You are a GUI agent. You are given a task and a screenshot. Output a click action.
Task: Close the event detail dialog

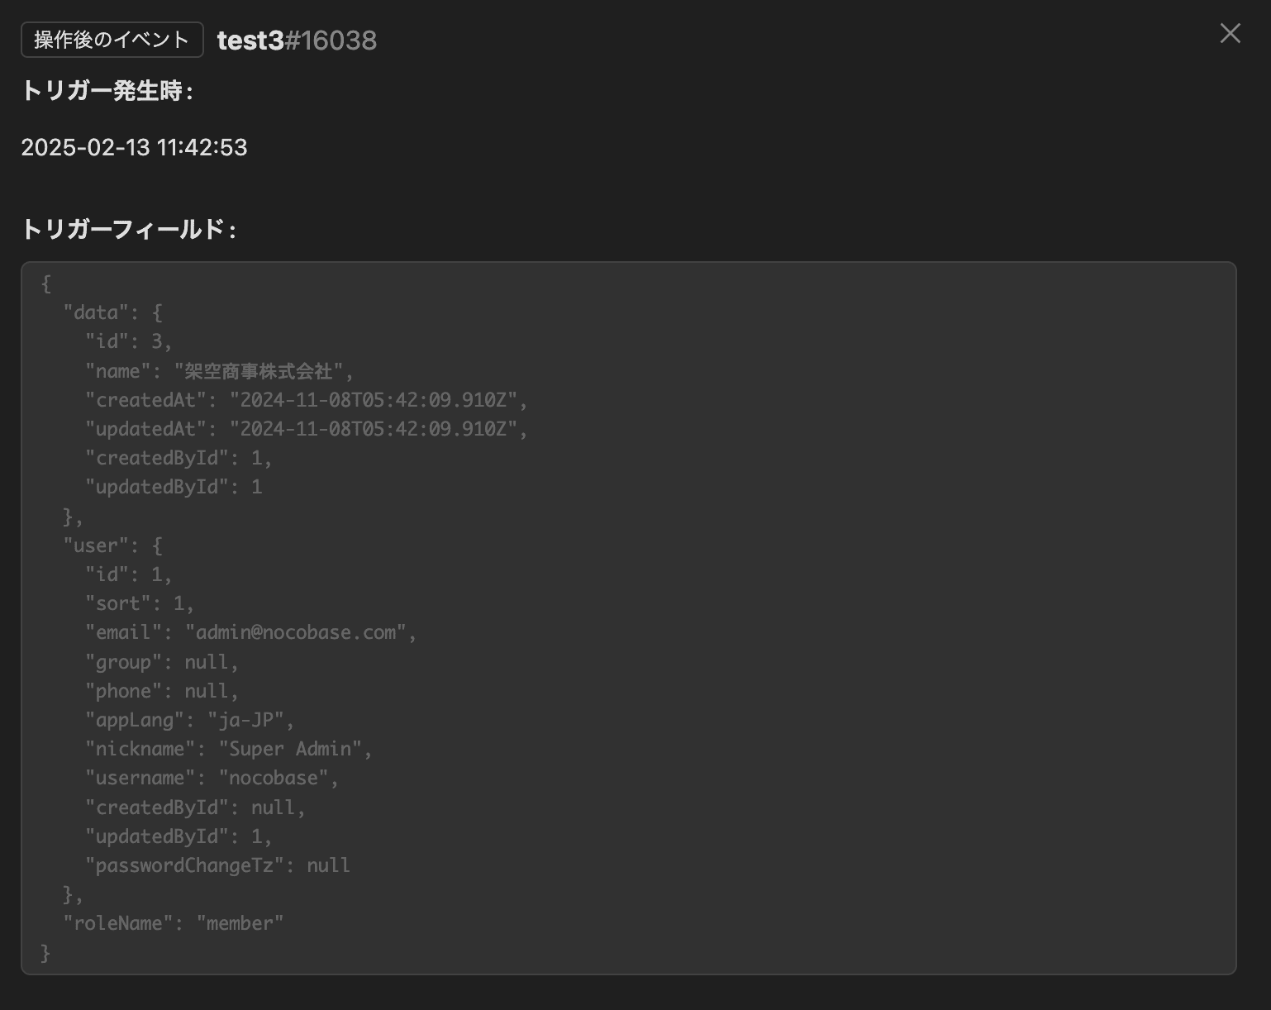coord(1230,33)
